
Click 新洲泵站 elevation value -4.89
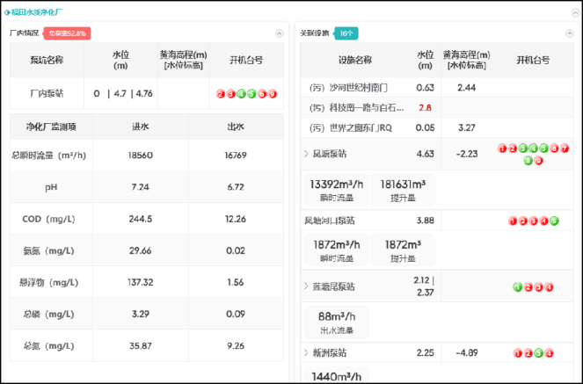[467, 352]
